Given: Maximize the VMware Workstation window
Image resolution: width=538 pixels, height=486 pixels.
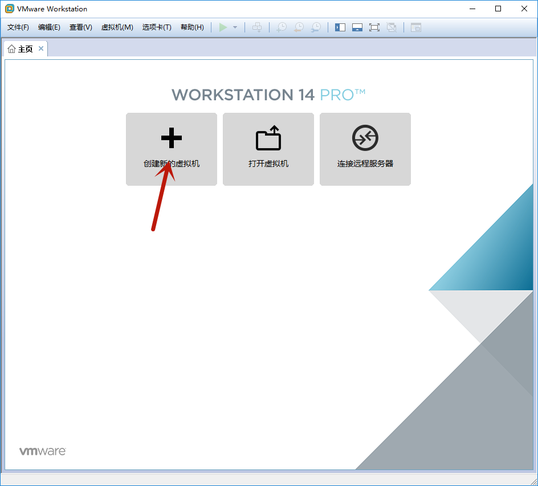Looking at the screenshot, I should [x=498, y=9].
